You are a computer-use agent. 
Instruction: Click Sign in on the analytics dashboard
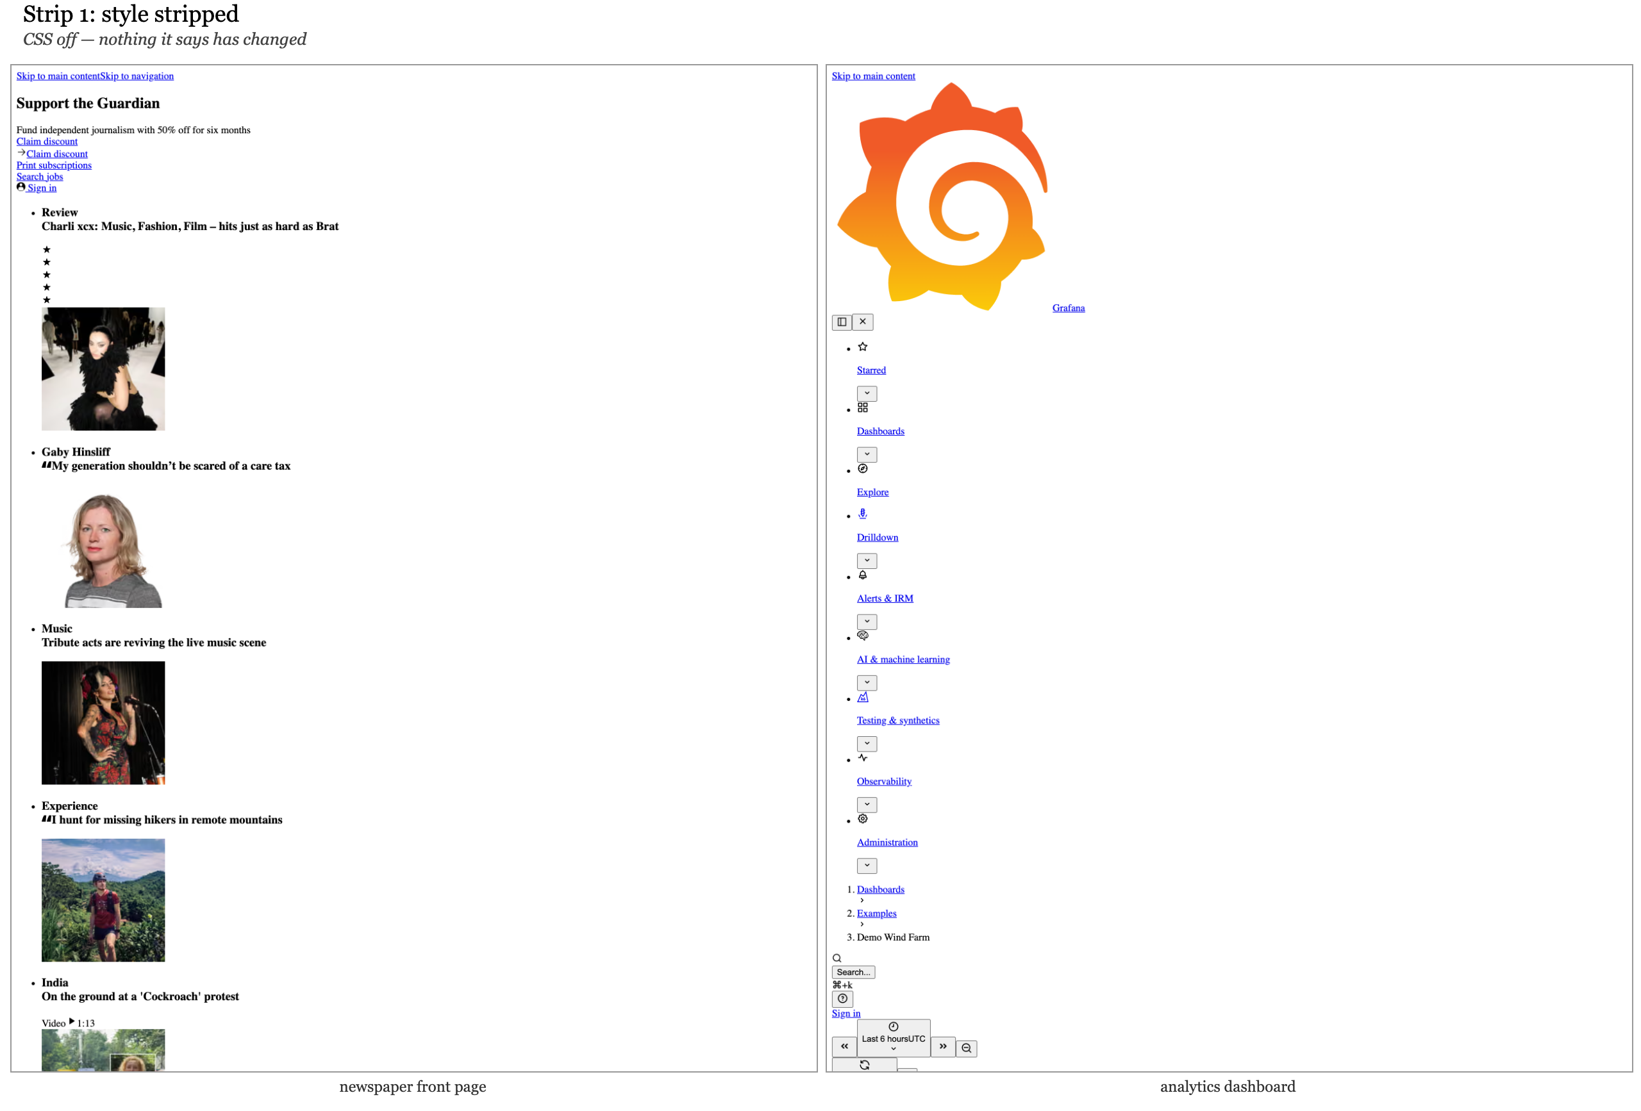[846, 1014]
